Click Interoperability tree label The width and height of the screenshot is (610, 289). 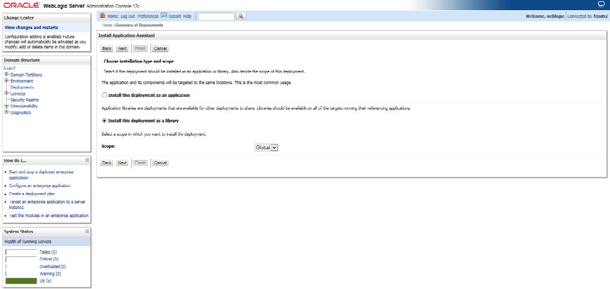pos(24,106)
